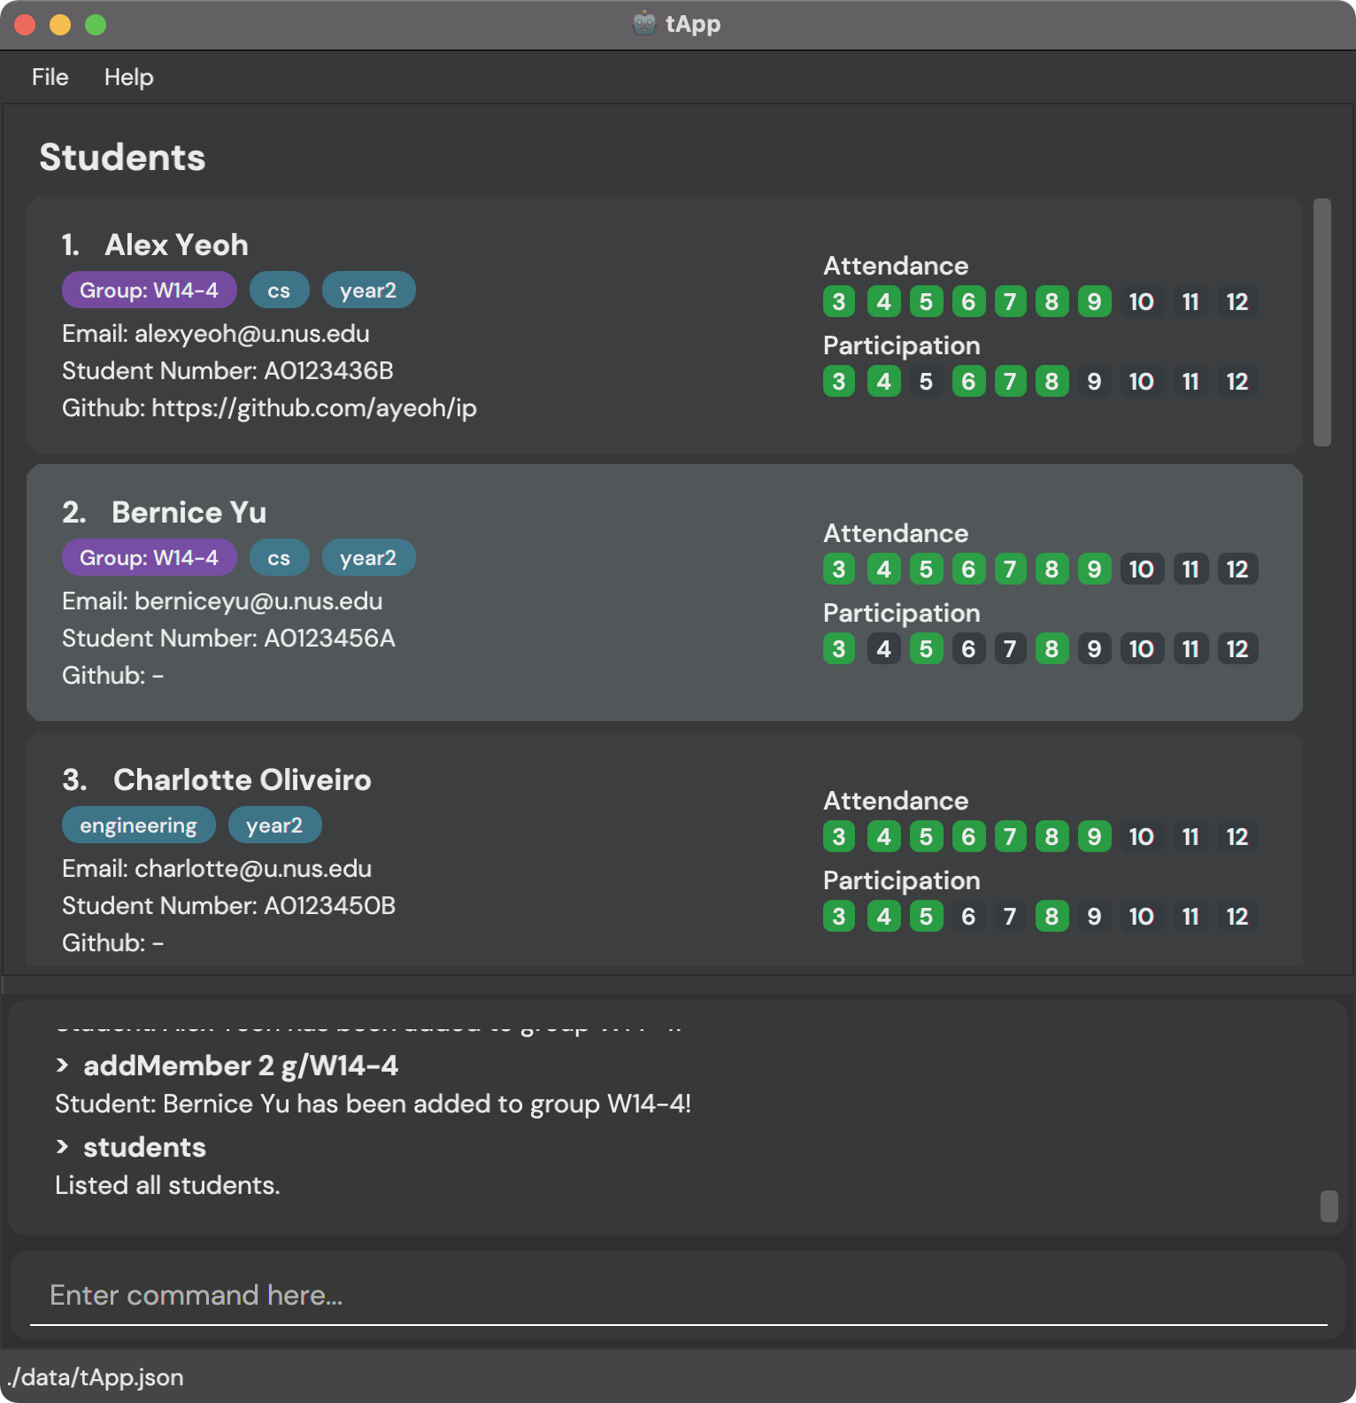1356x1403 pixels.
Task: Click the result display scrollbar thumb
Action: 1329,1205
